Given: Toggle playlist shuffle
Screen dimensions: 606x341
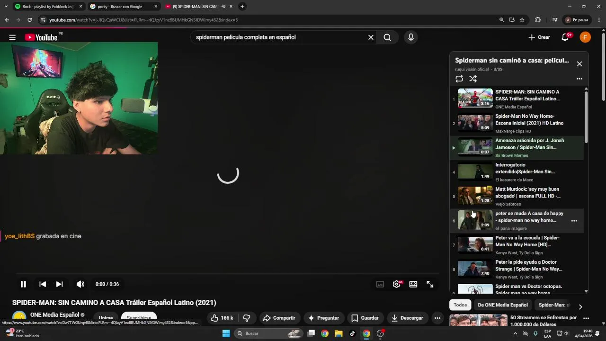Looking at the screenshot, I should (472, 79).
